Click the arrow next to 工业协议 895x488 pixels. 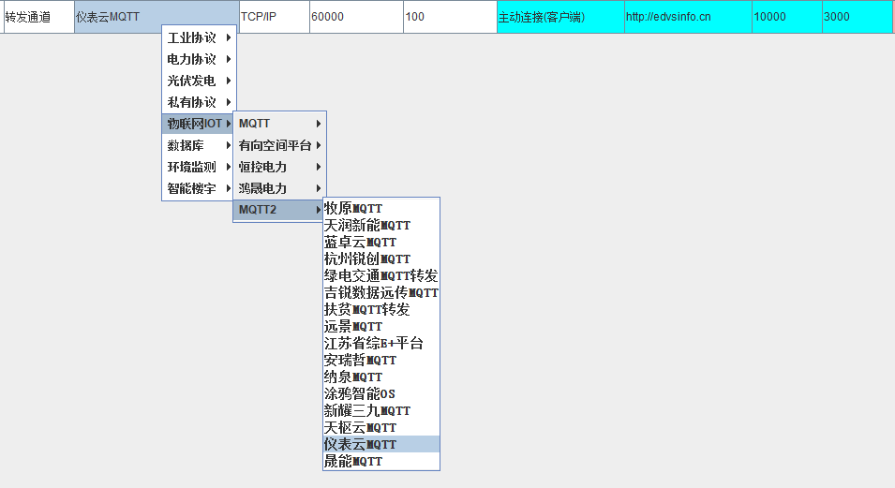[229, 37]
